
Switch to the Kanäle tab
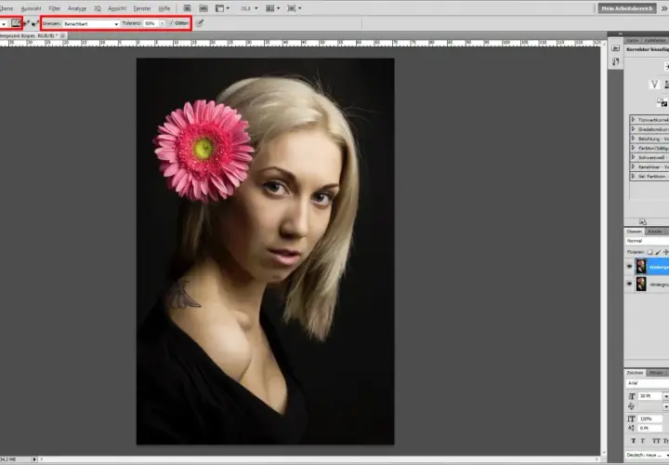654,232
